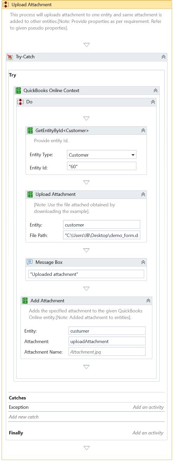Click the Upload Attachment sequence icon at top

pos(6,5)
